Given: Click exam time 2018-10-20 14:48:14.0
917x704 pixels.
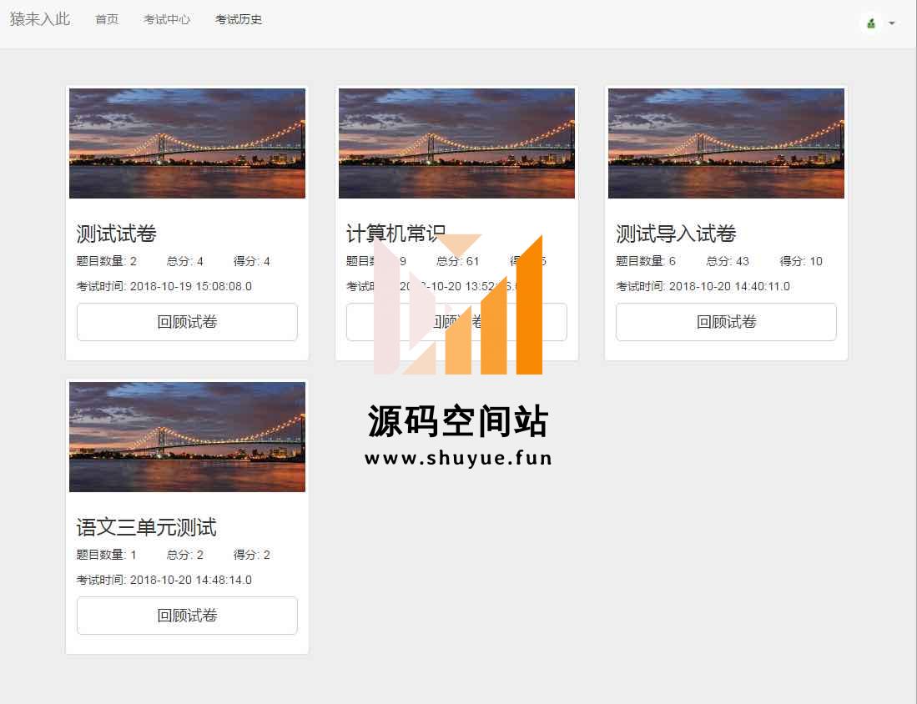Looking at the screenshot, I should coord(164,580).
